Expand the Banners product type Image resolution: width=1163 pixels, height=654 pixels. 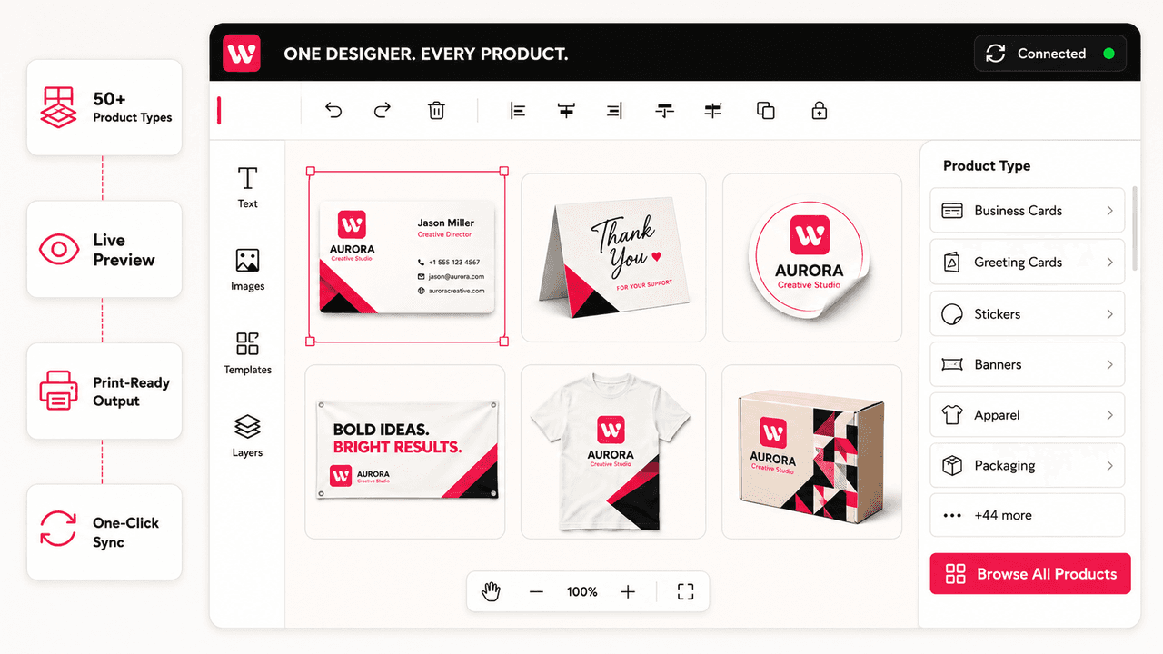point(1028,364)
